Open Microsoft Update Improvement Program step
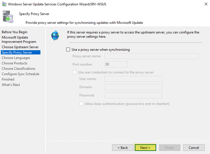 (19, 39)
